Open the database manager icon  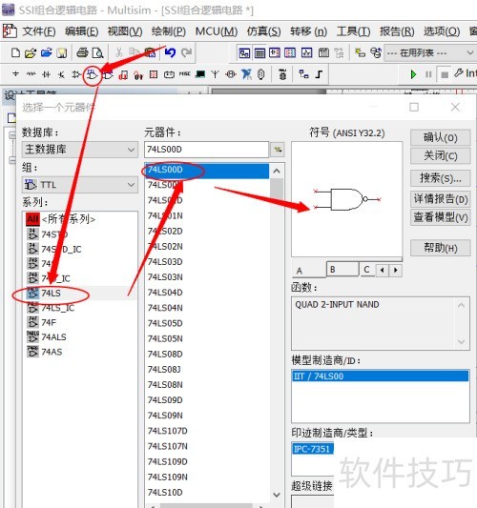coord(376,52)
